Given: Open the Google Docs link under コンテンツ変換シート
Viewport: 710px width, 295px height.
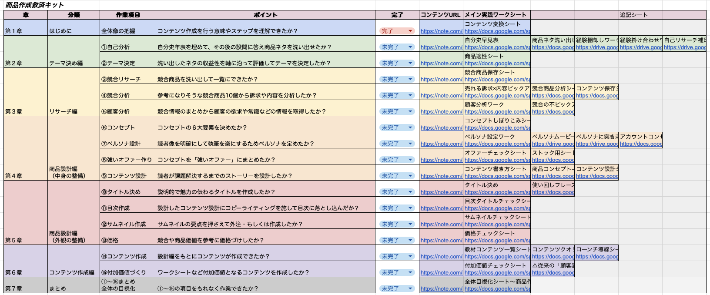Looking at the screenshot, I should pos(497,31).
